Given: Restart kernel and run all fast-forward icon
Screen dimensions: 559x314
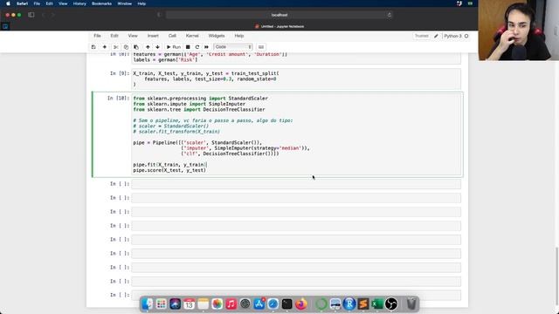Looking at the screenshot, I should pos(206,47).
